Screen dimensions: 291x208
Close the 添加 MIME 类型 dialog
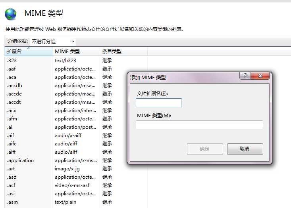click(260, 76)
